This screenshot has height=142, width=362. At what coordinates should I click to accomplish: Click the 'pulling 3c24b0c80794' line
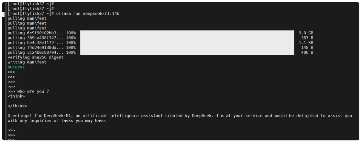point(41,52)
